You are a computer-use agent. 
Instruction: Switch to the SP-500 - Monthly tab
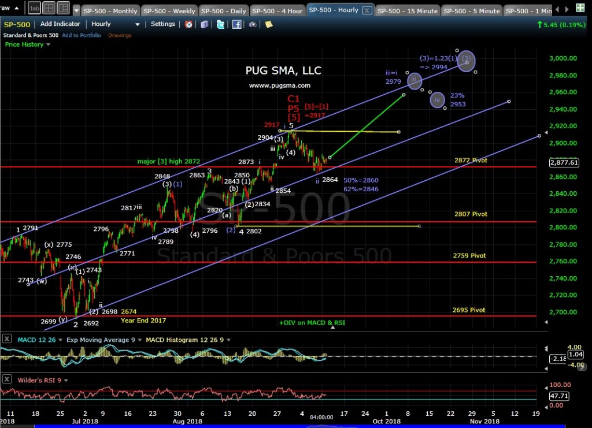(x=110, y=11)
